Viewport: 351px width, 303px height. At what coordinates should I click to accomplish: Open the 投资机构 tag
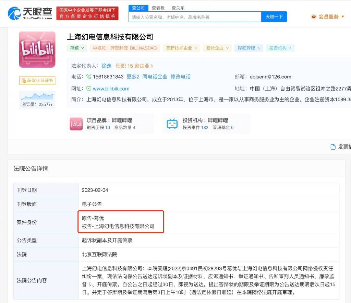click(x=280, y=48)
